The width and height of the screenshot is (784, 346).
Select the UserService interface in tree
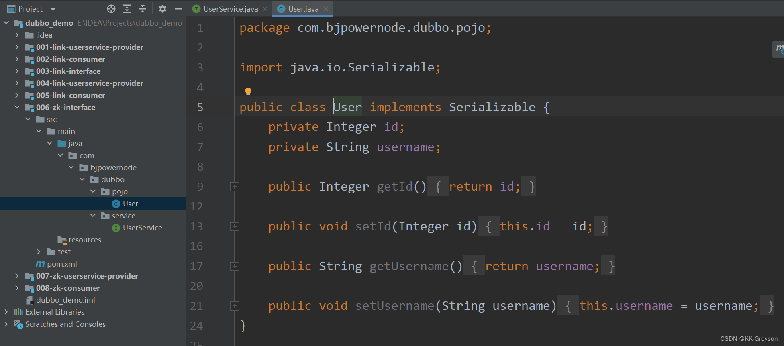tap(93, 228)
